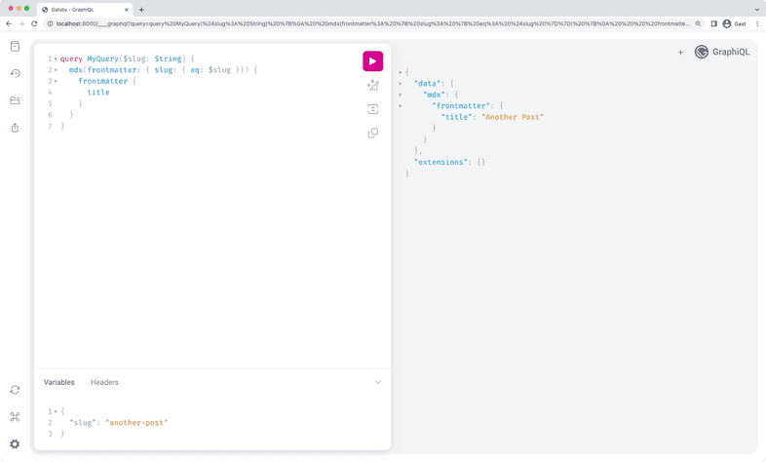This screenshot has width=766, height=462.
Task: Fold the query MyQuery block at line 1
Action: click(x=56, y=59)
